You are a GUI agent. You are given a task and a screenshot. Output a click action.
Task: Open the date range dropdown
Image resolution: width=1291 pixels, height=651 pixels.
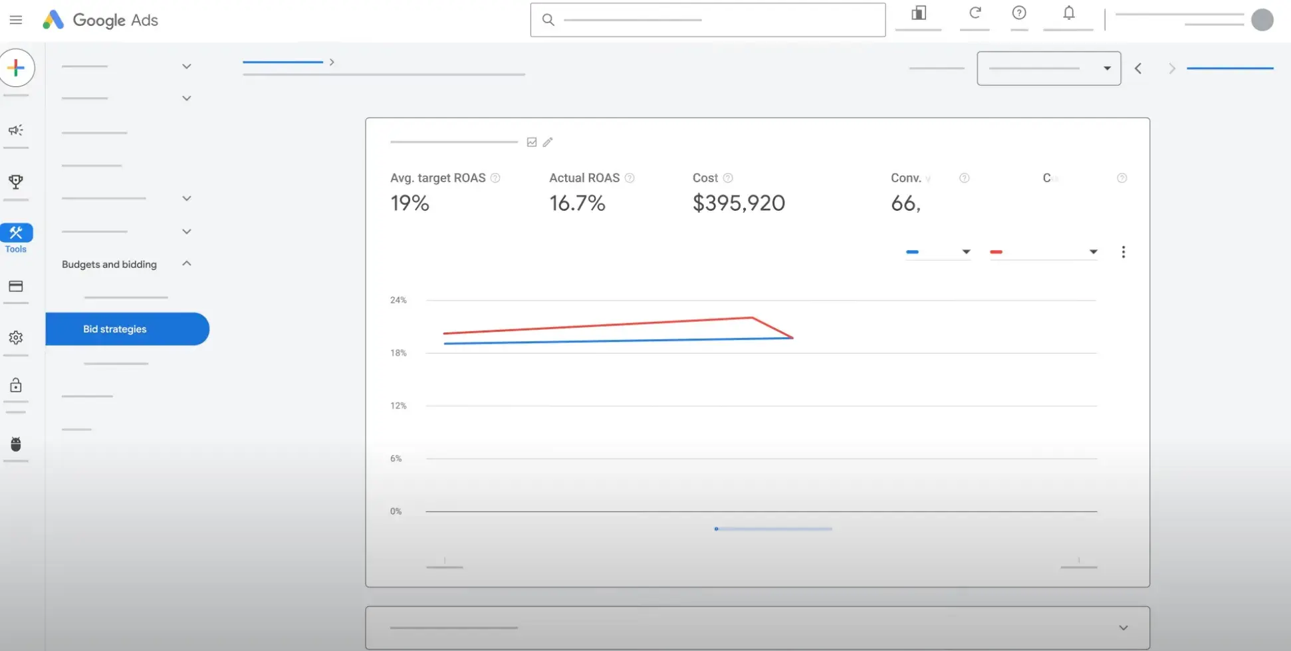pyautogui.click(x=1048, y=68)
